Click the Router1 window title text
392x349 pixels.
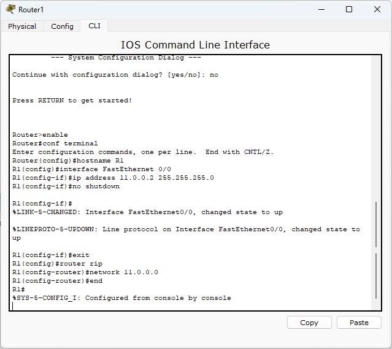coord(31,9)
